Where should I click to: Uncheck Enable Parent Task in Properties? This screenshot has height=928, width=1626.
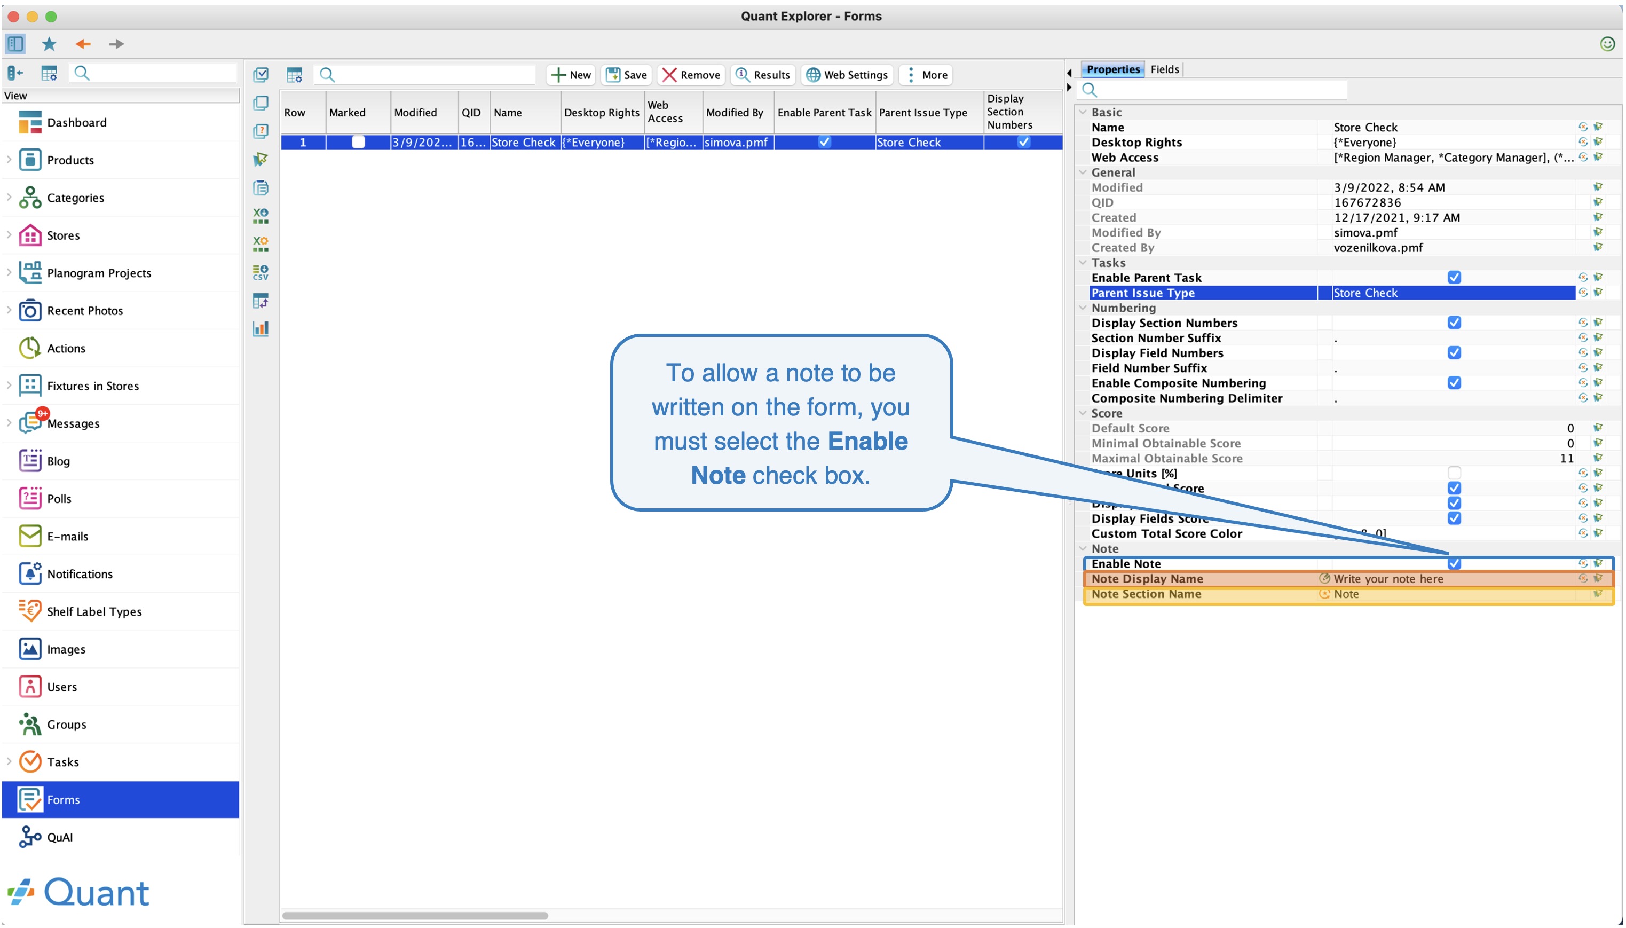tap(1454, 277)
